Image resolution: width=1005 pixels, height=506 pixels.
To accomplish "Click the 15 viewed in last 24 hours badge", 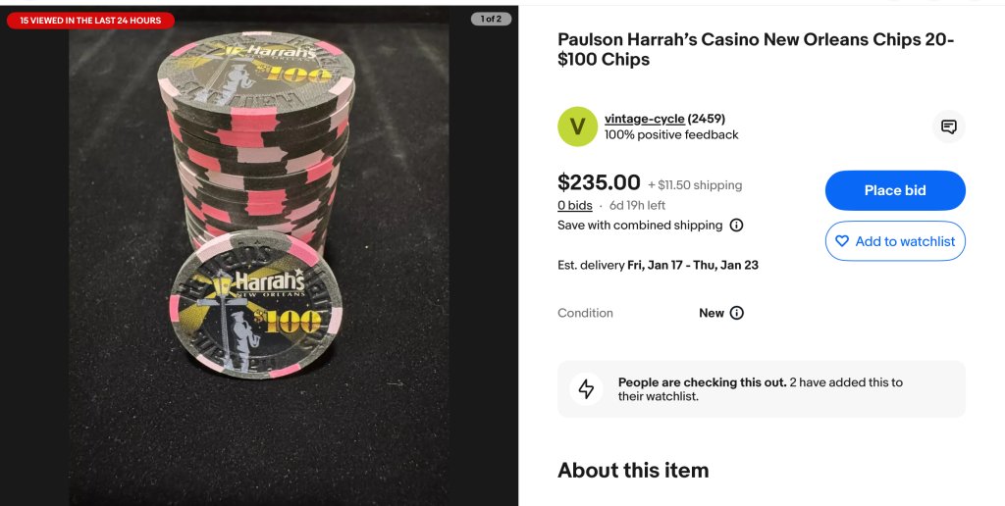I will coord(90,21).
